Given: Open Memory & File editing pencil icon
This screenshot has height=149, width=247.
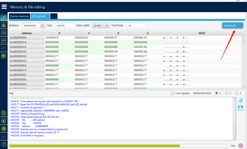Looking at the screenshot, I should pyautogui.click(x=4, y=17).
